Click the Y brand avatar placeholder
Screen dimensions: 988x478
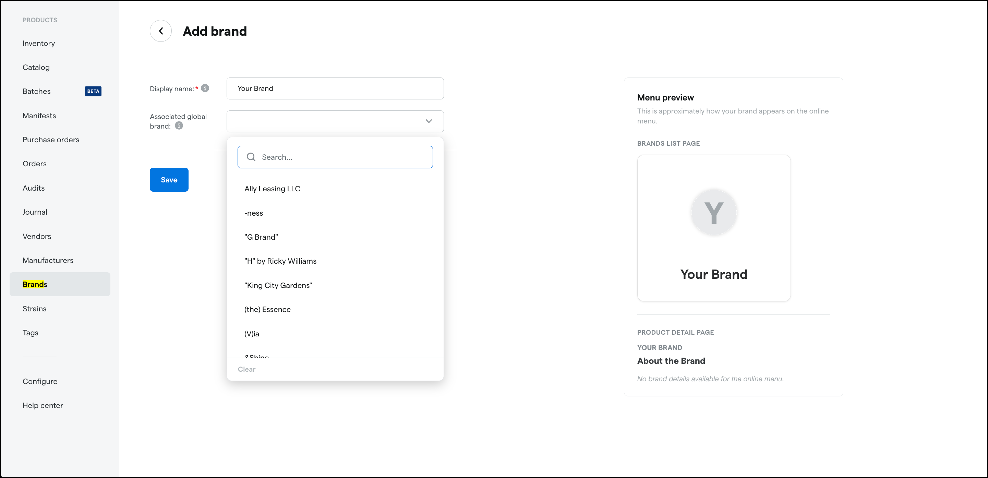coord(714,212)
